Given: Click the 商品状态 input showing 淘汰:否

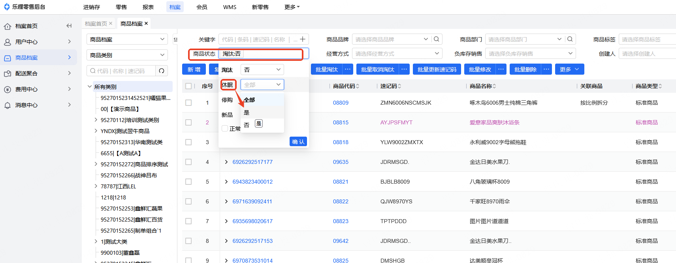Looking at the screenshot, I should click(x=264, y=53).
